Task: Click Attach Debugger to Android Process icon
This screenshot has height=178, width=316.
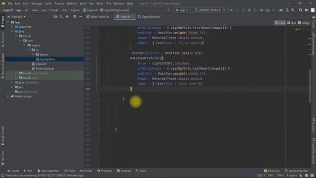Action: 268,10
